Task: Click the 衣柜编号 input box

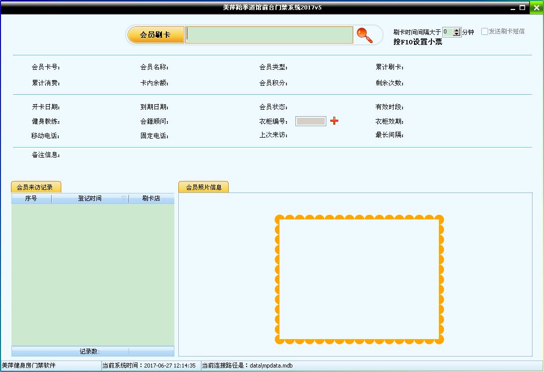Action: pyautogui.click(x=310, y=121)
